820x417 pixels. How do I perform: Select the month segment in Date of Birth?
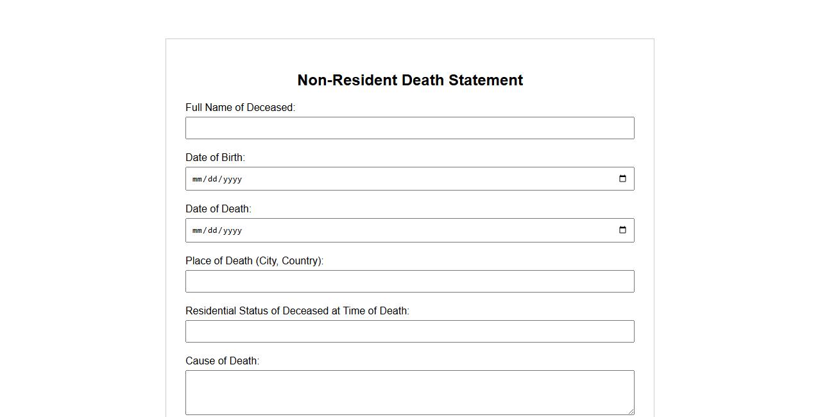[197, 180]
